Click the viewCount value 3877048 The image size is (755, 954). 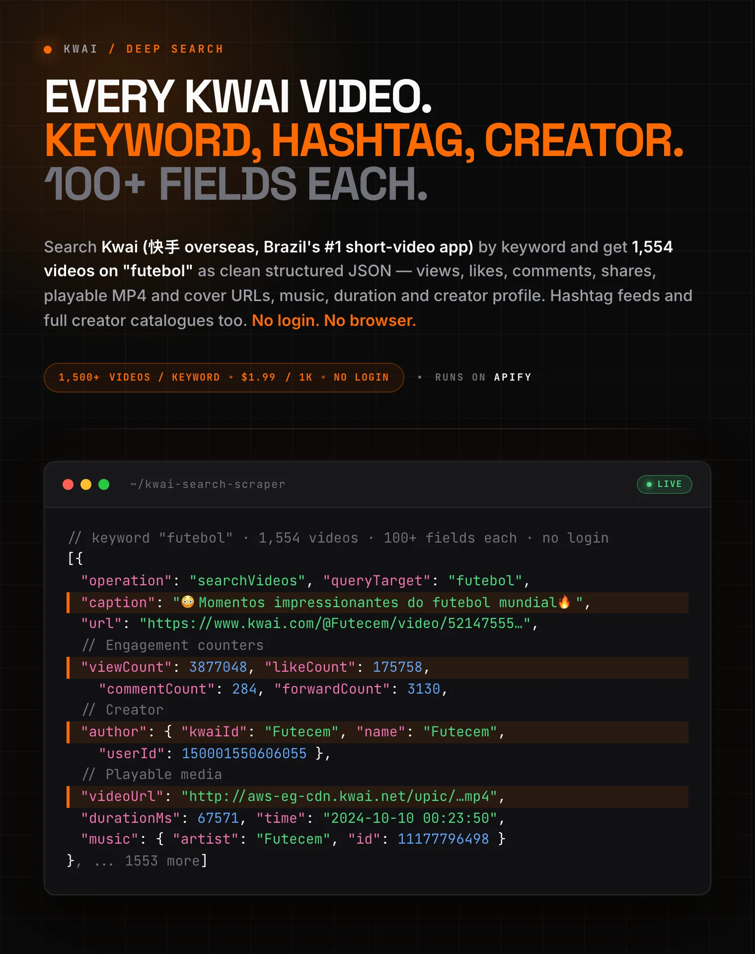pyautogui.click(x=218, y=667)
